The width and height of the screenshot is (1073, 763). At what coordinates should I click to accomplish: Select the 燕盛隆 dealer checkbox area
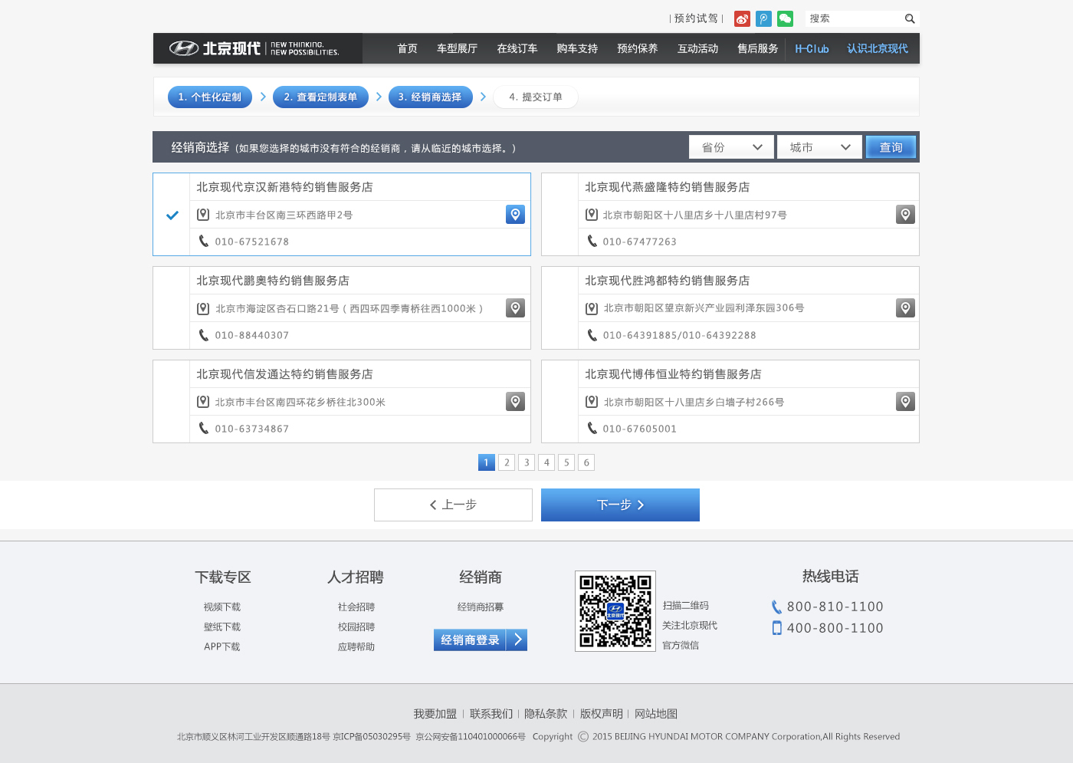(x=560, y=215)
